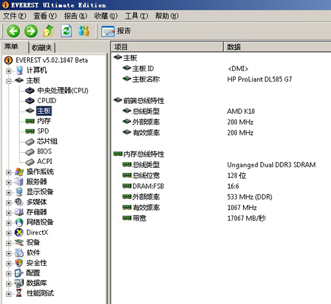Expand the 性能测试 tree node
Image resolution: width=331 pixels, height=304 pixels.
pos(9,294)
